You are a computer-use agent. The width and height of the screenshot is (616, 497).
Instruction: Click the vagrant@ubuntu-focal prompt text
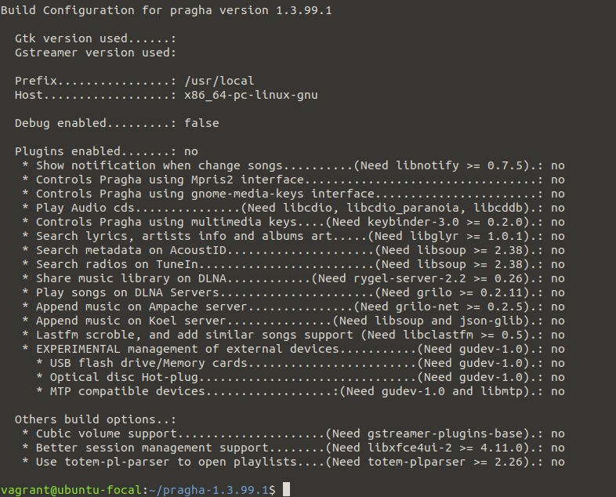71,490
